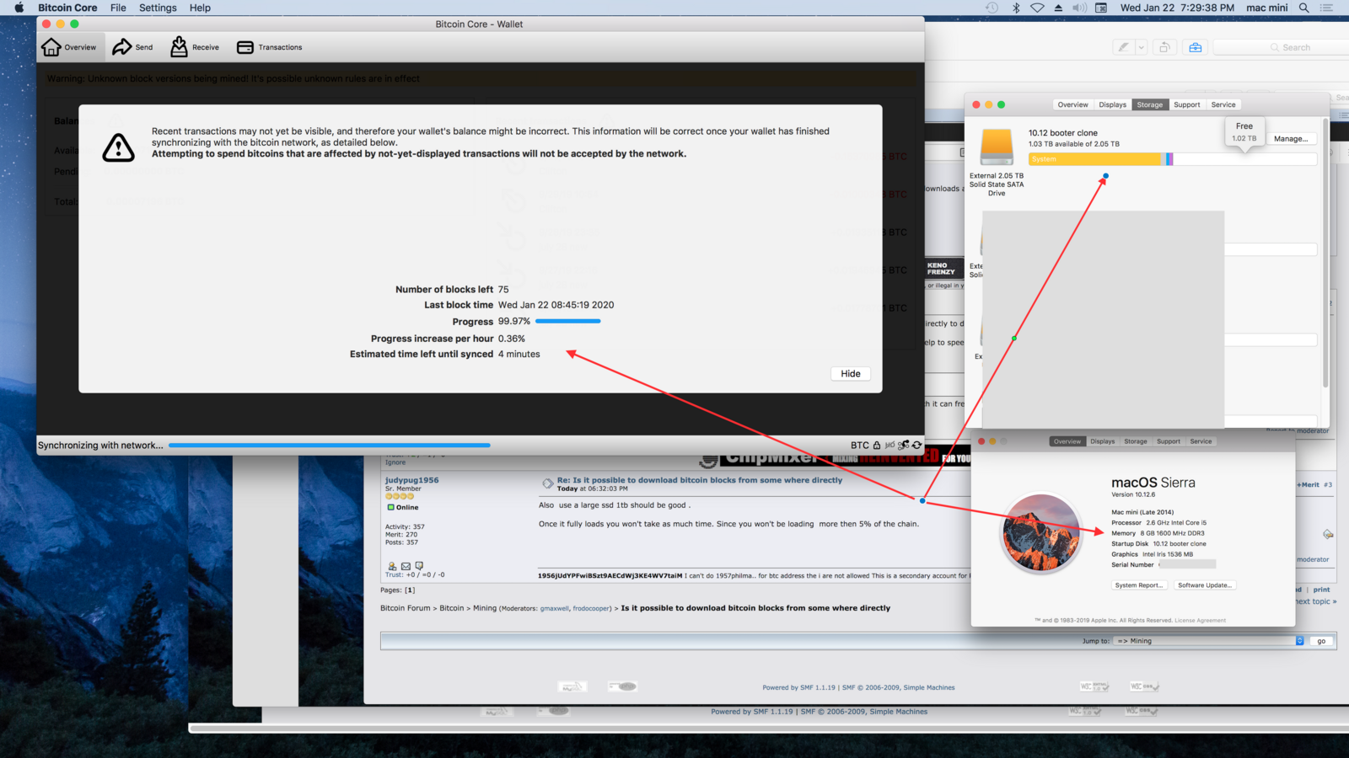The image size is (1349, 758).
Task: Open the Settings menu
Action: pos(158,8)
